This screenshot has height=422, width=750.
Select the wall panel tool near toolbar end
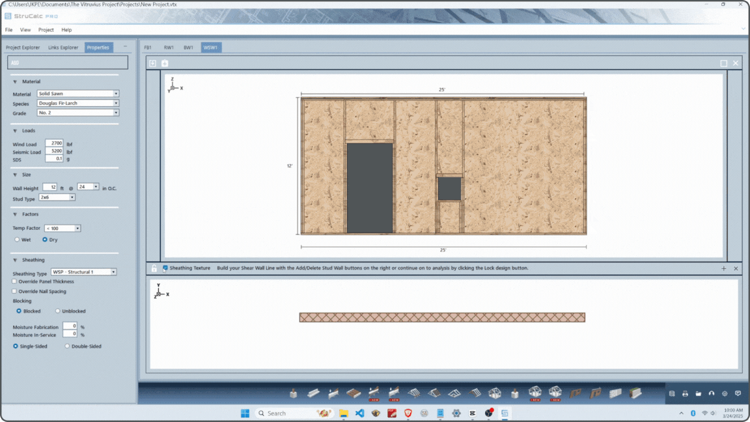pos(615,393)
